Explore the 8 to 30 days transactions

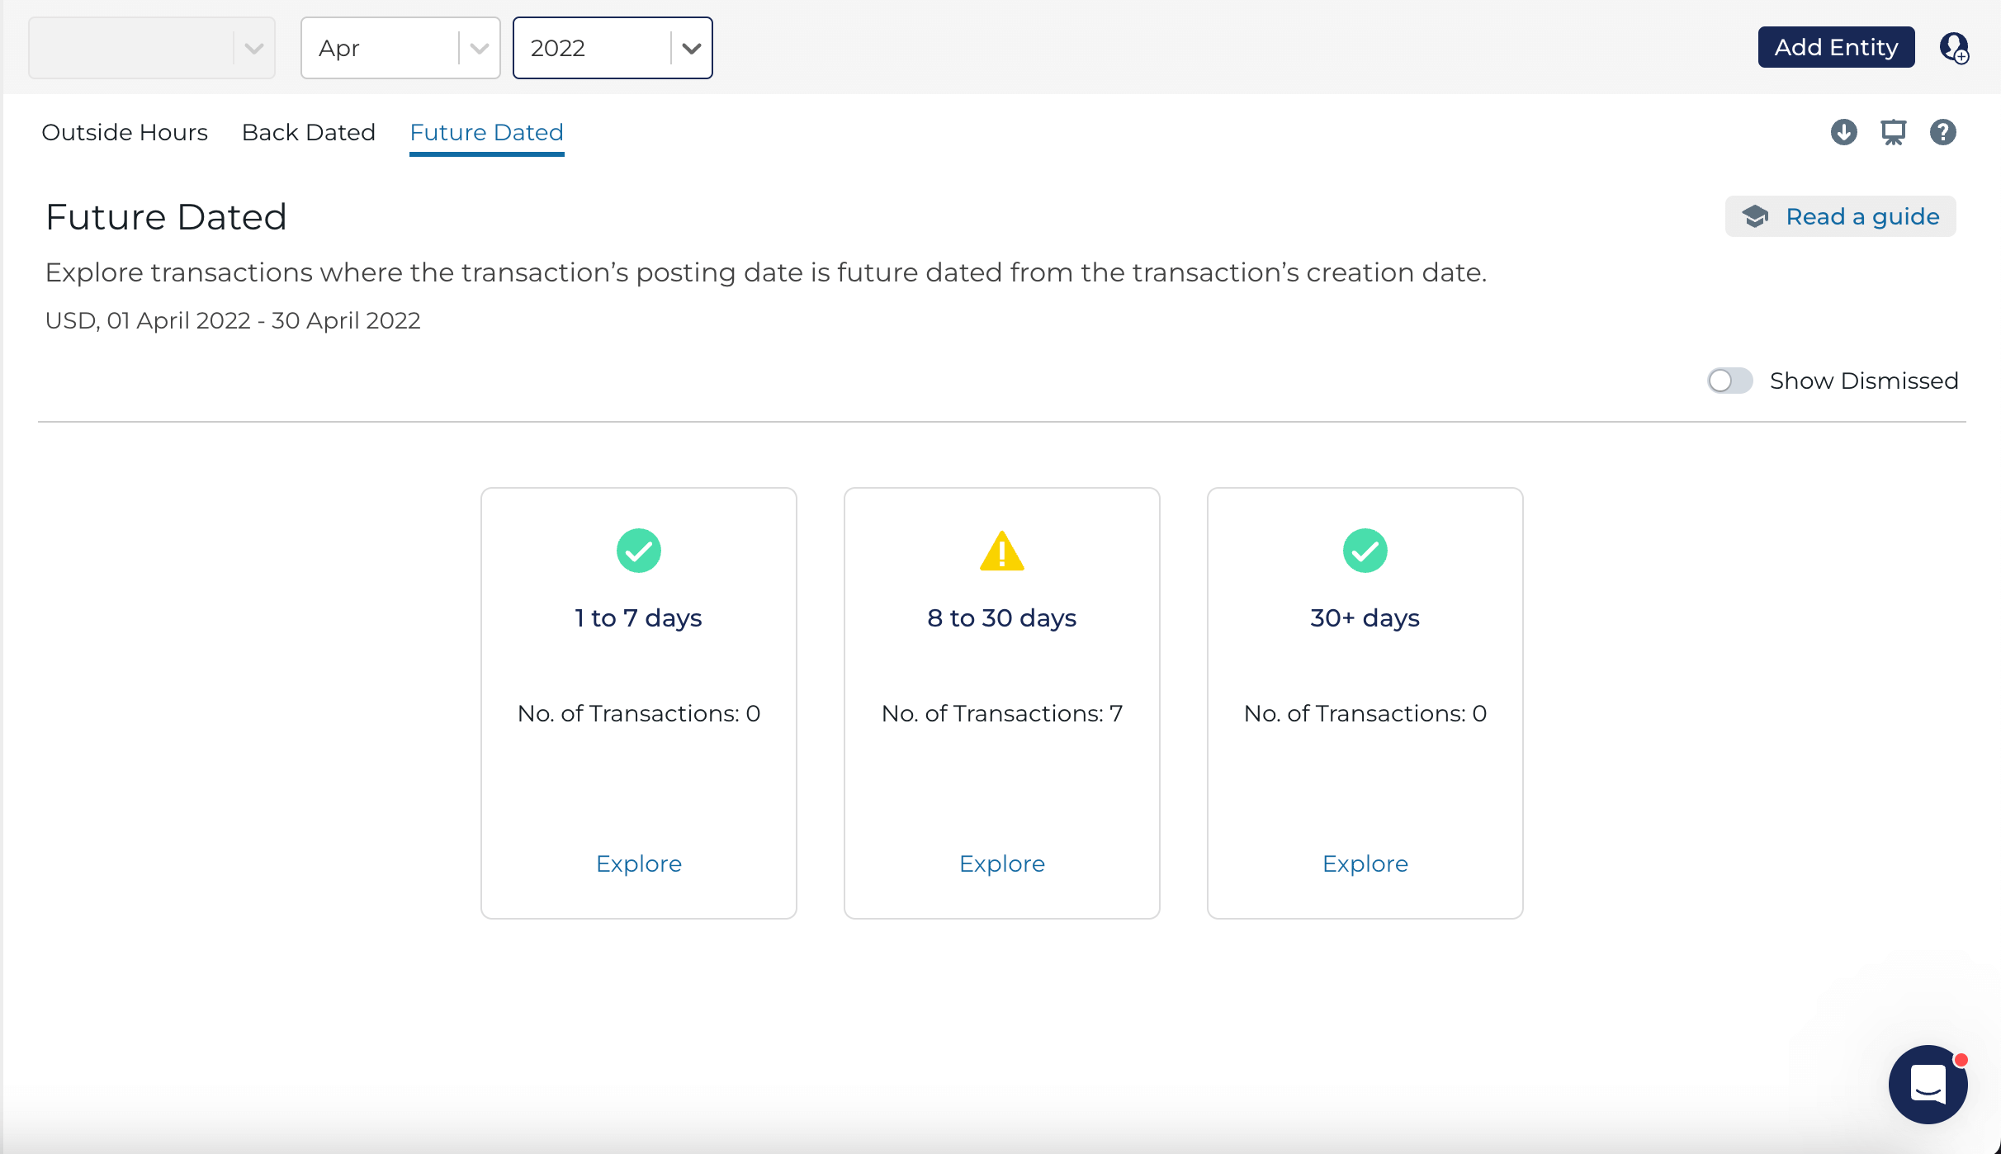coord(1001,863)
